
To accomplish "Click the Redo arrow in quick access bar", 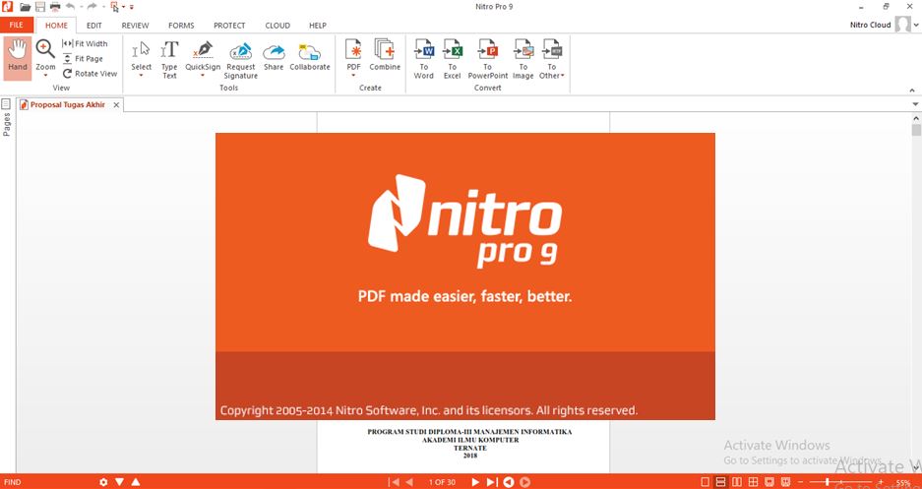I will 92,7.
